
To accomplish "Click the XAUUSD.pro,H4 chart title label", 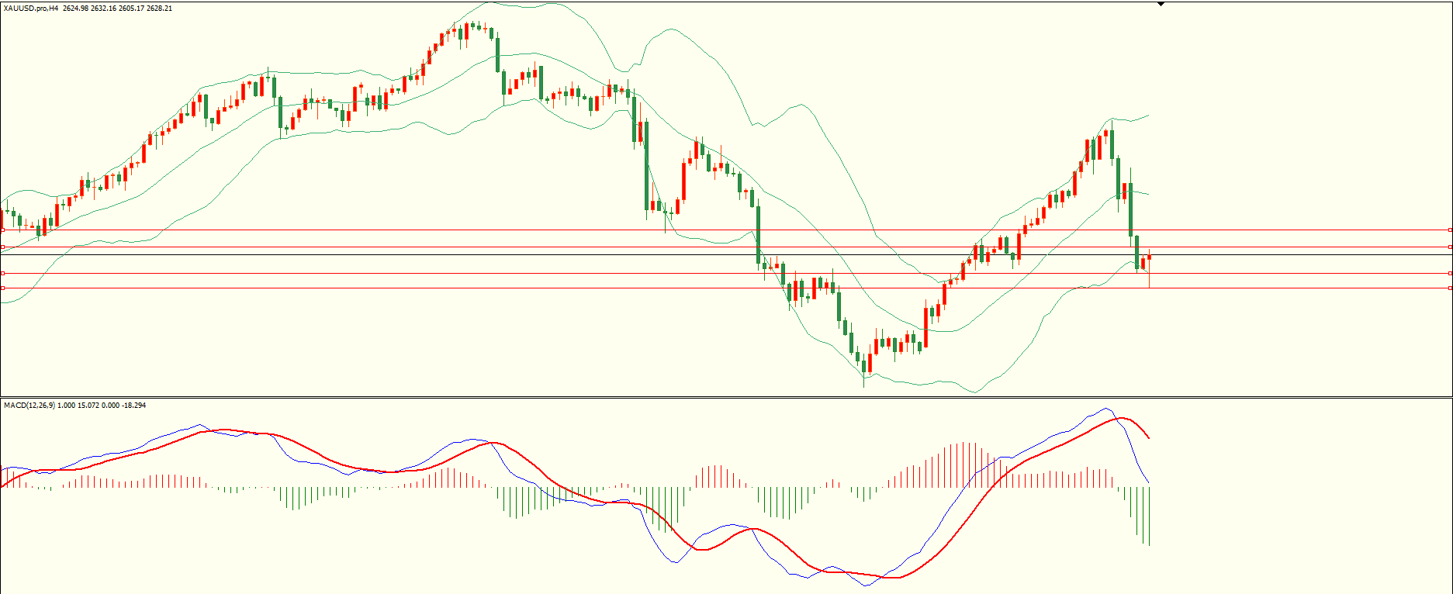I will coord(31,8).
